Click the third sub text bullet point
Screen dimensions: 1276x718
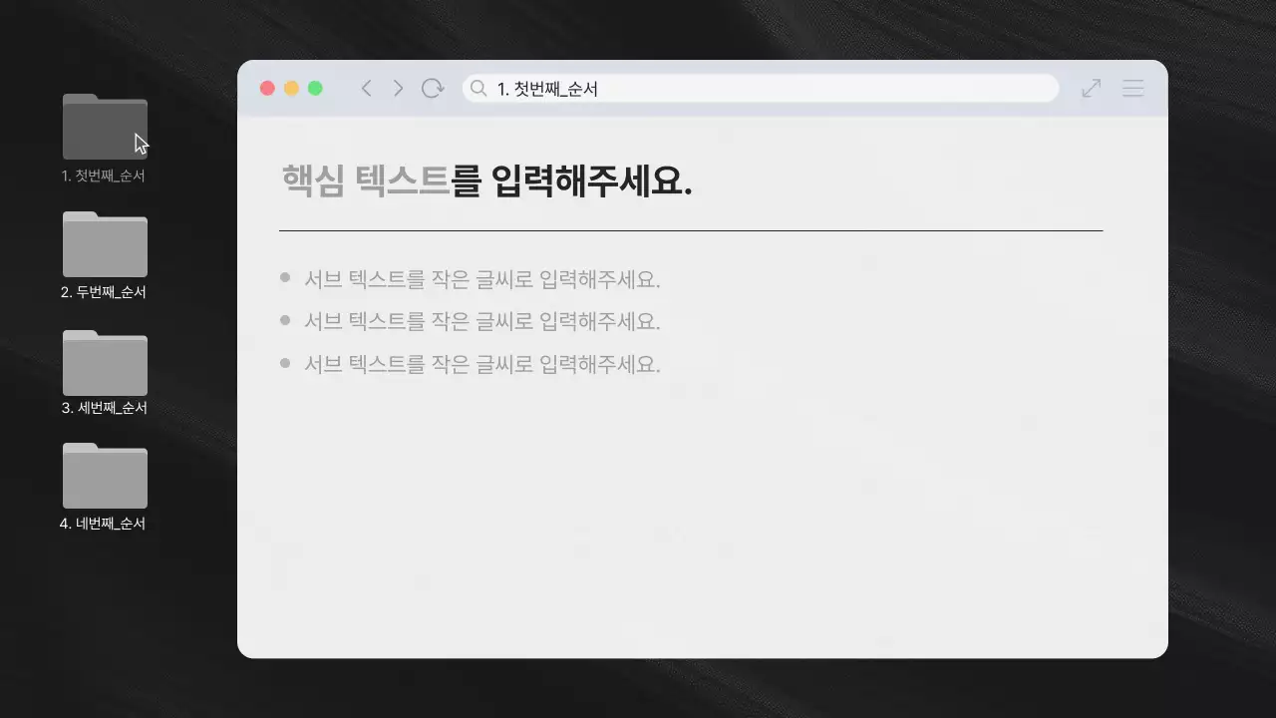pyautogui.click(x=286, y=361)
